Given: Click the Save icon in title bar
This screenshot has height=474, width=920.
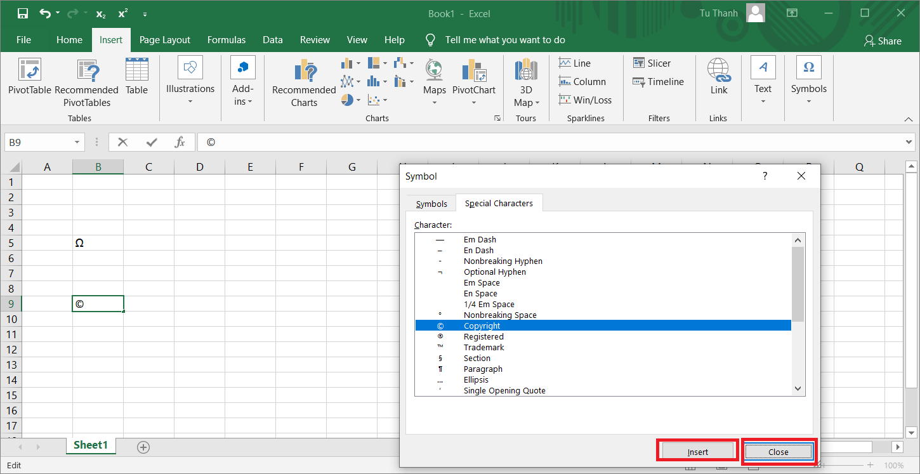Looking at the screenshot, I should [22, 13].
